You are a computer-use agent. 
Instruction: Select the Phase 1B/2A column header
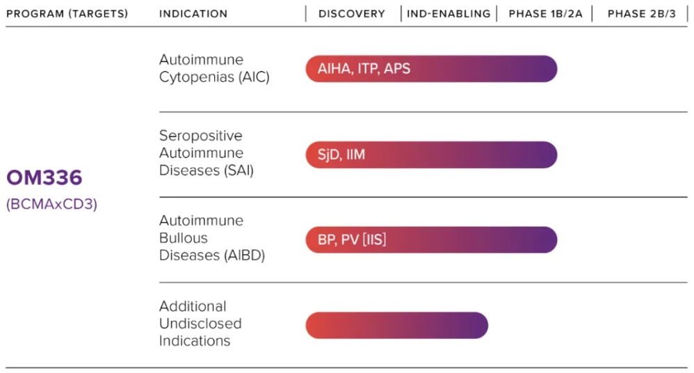pyautogui.click(x=544, y=14)
